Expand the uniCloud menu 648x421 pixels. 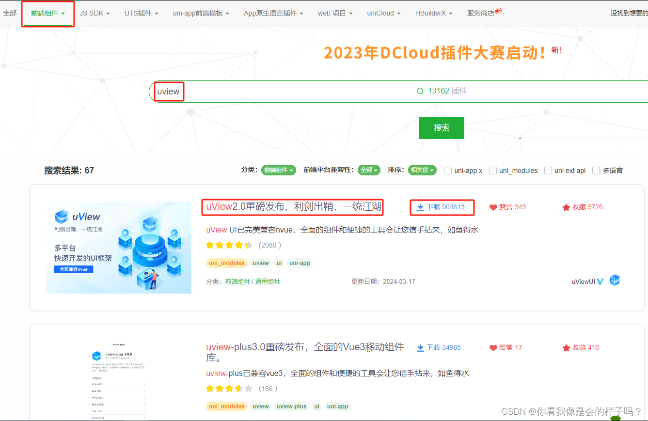[383, 13]
